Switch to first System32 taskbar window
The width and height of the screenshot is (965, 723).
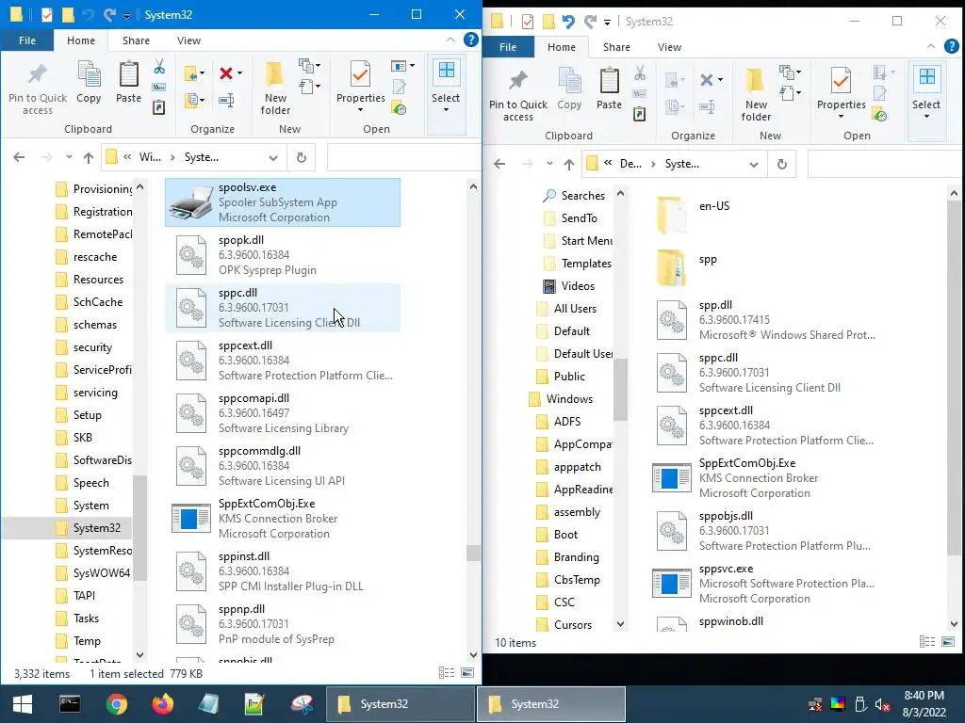click(x=400, y=704)
